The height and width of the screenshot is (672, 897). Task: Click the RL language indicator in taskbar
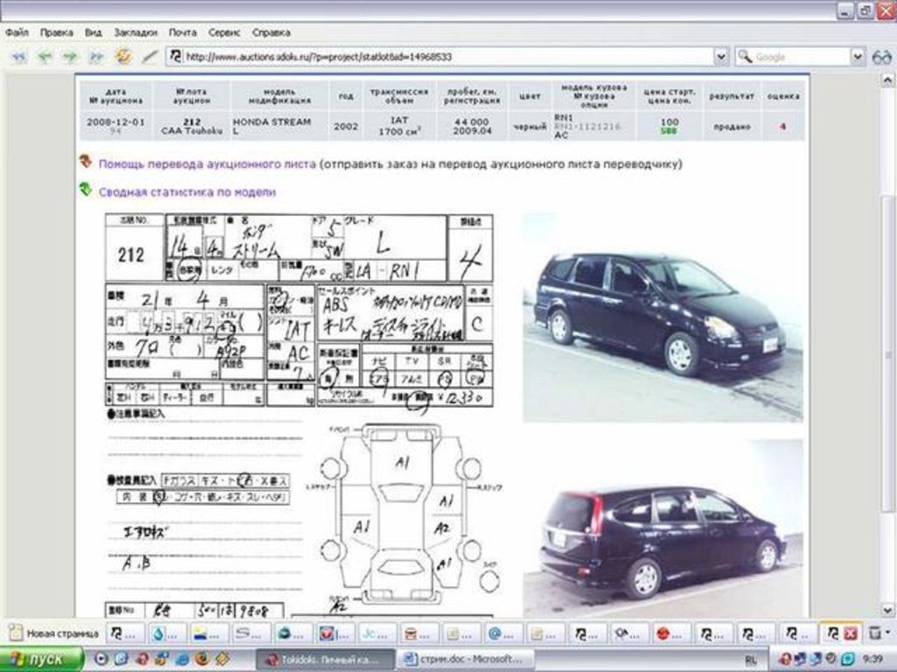751,660
